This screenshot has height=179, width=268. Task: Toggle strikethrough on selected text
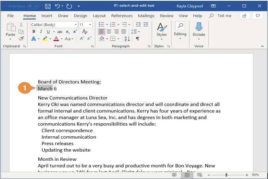click(60, 32)
